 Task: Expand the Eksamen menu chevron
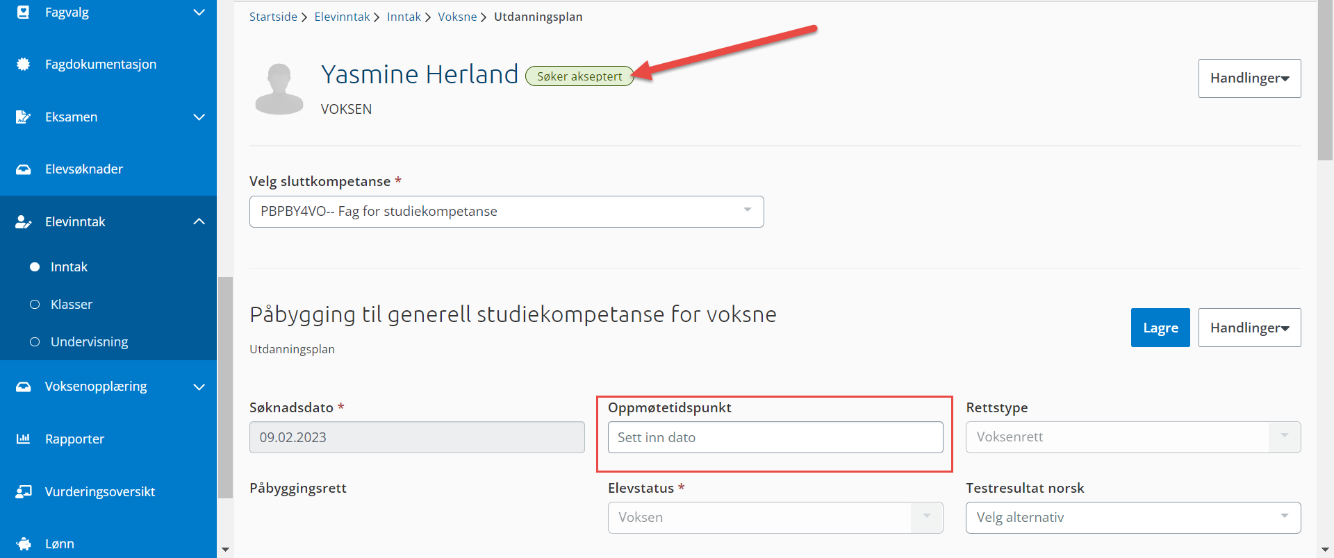199,117
